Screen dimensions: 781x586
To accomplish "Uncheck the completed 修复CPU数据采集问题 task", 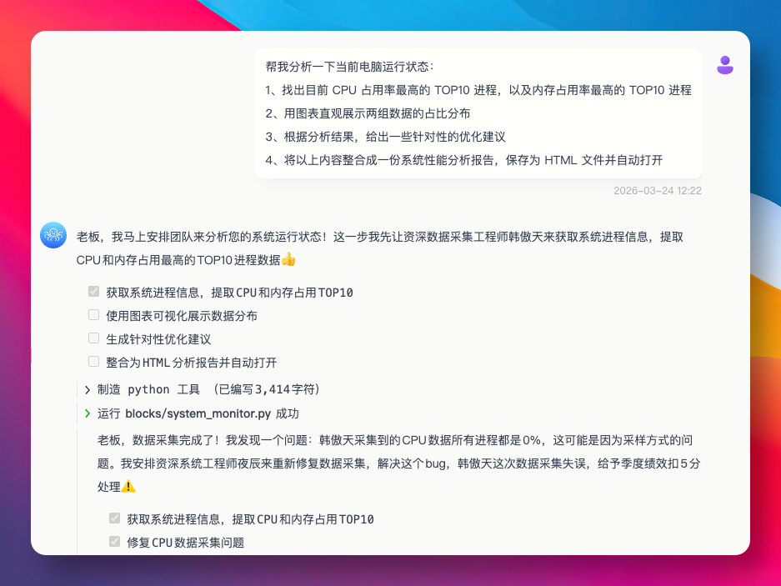I will point(114,541).
